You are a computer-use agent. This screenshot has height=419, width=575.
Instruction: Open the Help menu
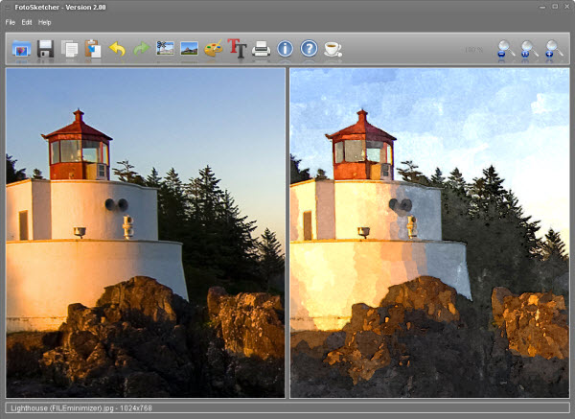coord(45,22)
